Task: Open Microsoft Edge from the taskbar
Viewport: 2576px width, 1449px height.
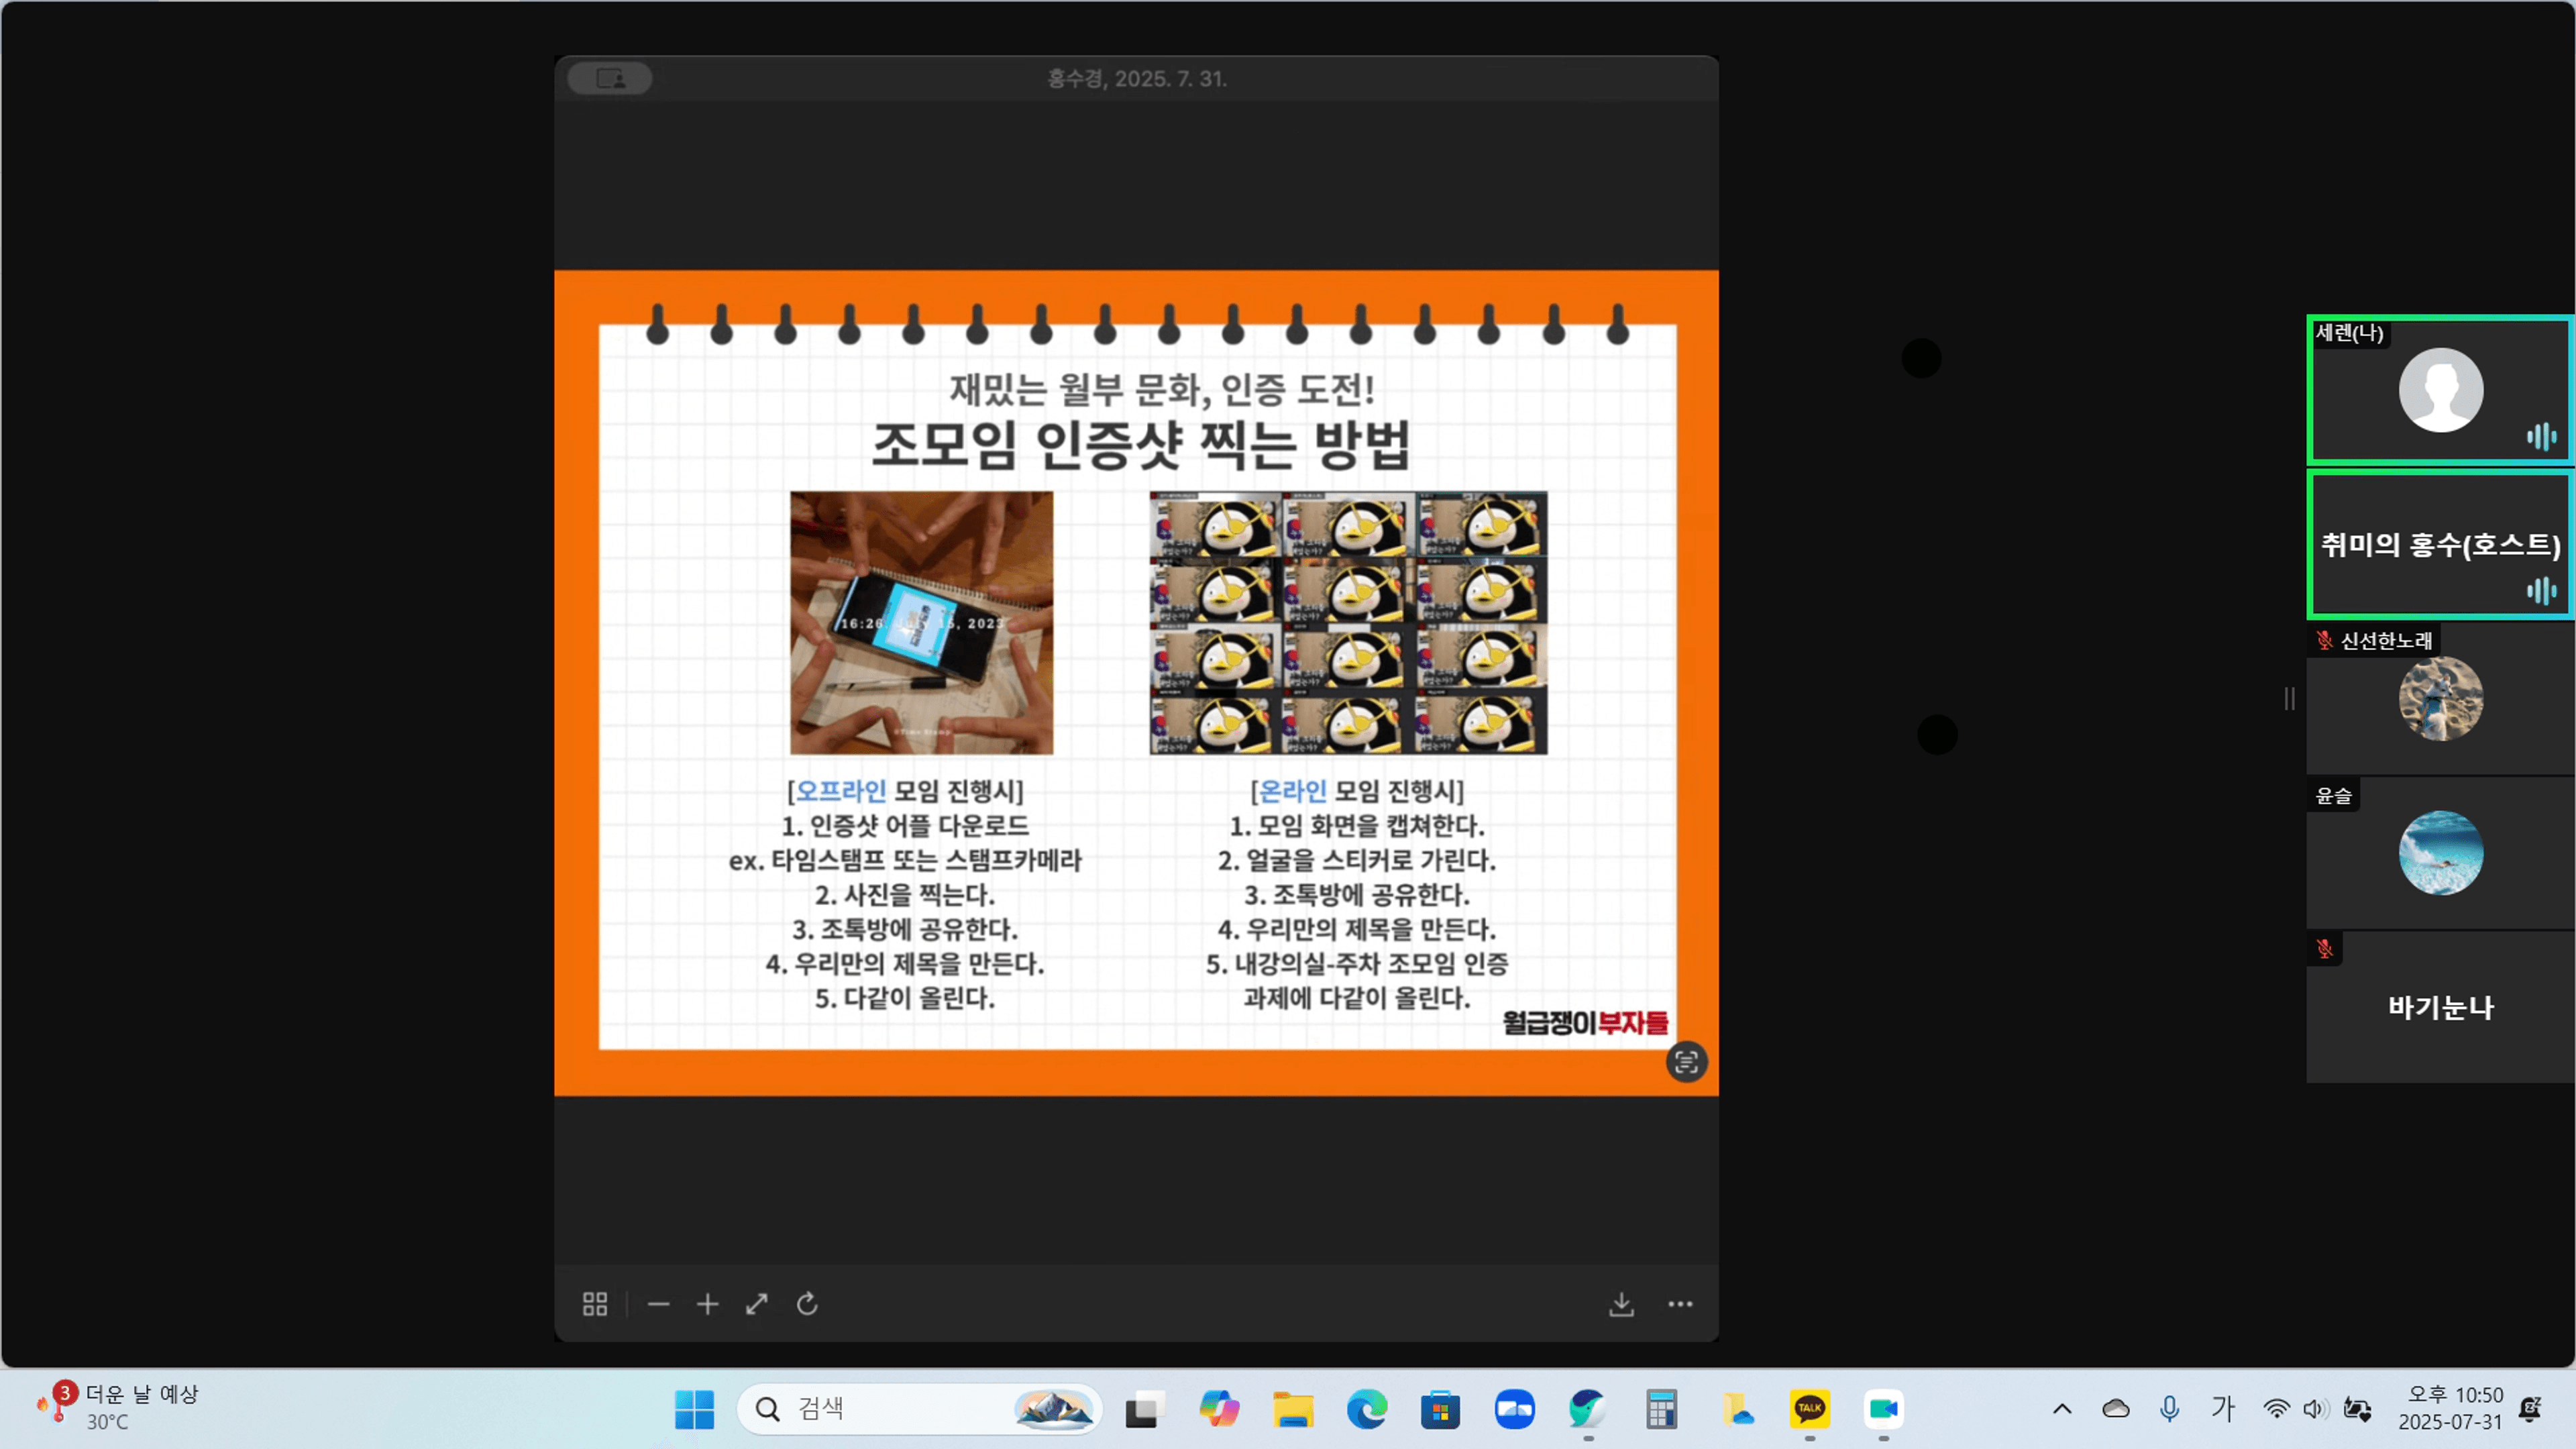Action: pos(1367,1409)
